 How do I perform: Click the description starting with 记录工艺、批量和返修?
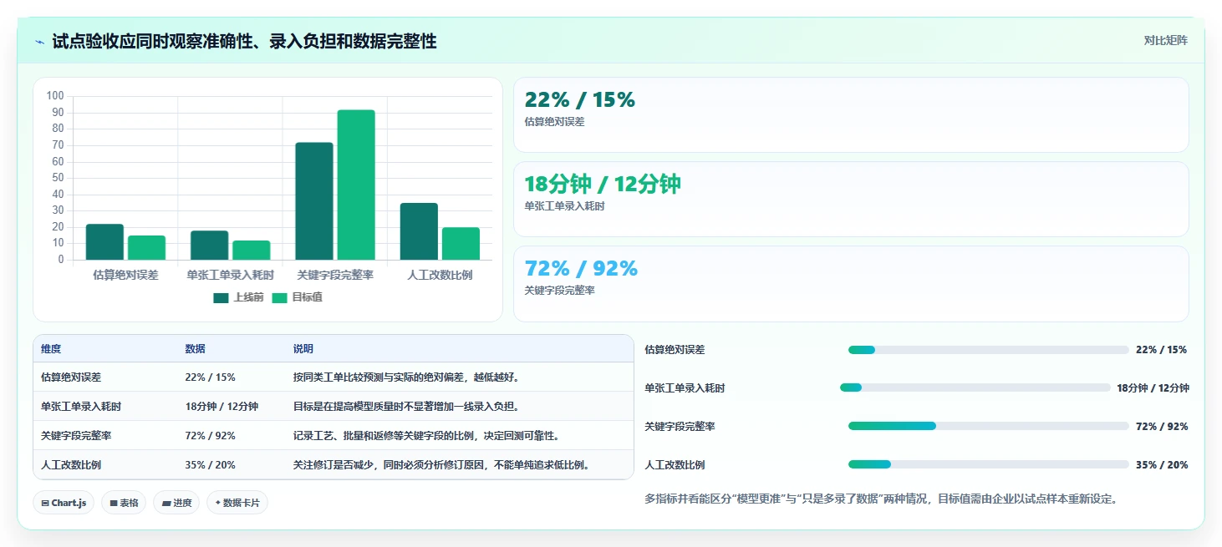pos(426,436)
